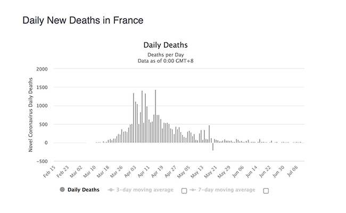Viewport: 346px width, 213px height.
Task: Click the Daily Deaths chart title
Action: coord(165,45)
